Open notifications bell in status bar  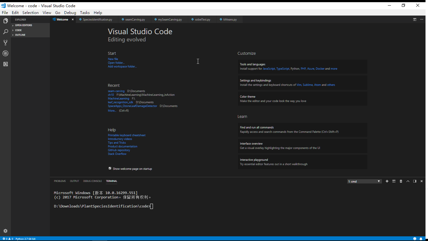(421, 239)
